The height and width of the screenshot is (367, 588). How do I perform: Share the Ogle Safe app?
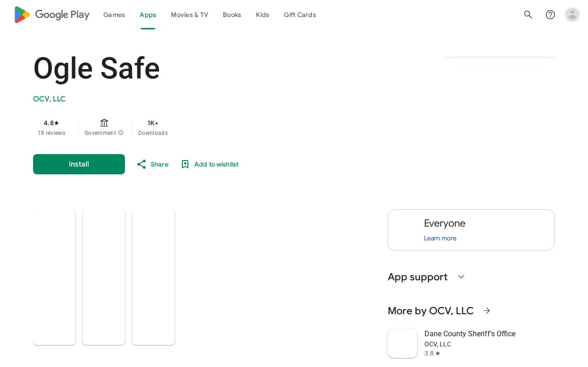[x=153, y=164]
